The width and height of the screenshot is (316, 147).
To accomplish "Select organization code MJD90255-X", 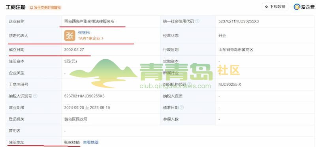I will (230, 84).
